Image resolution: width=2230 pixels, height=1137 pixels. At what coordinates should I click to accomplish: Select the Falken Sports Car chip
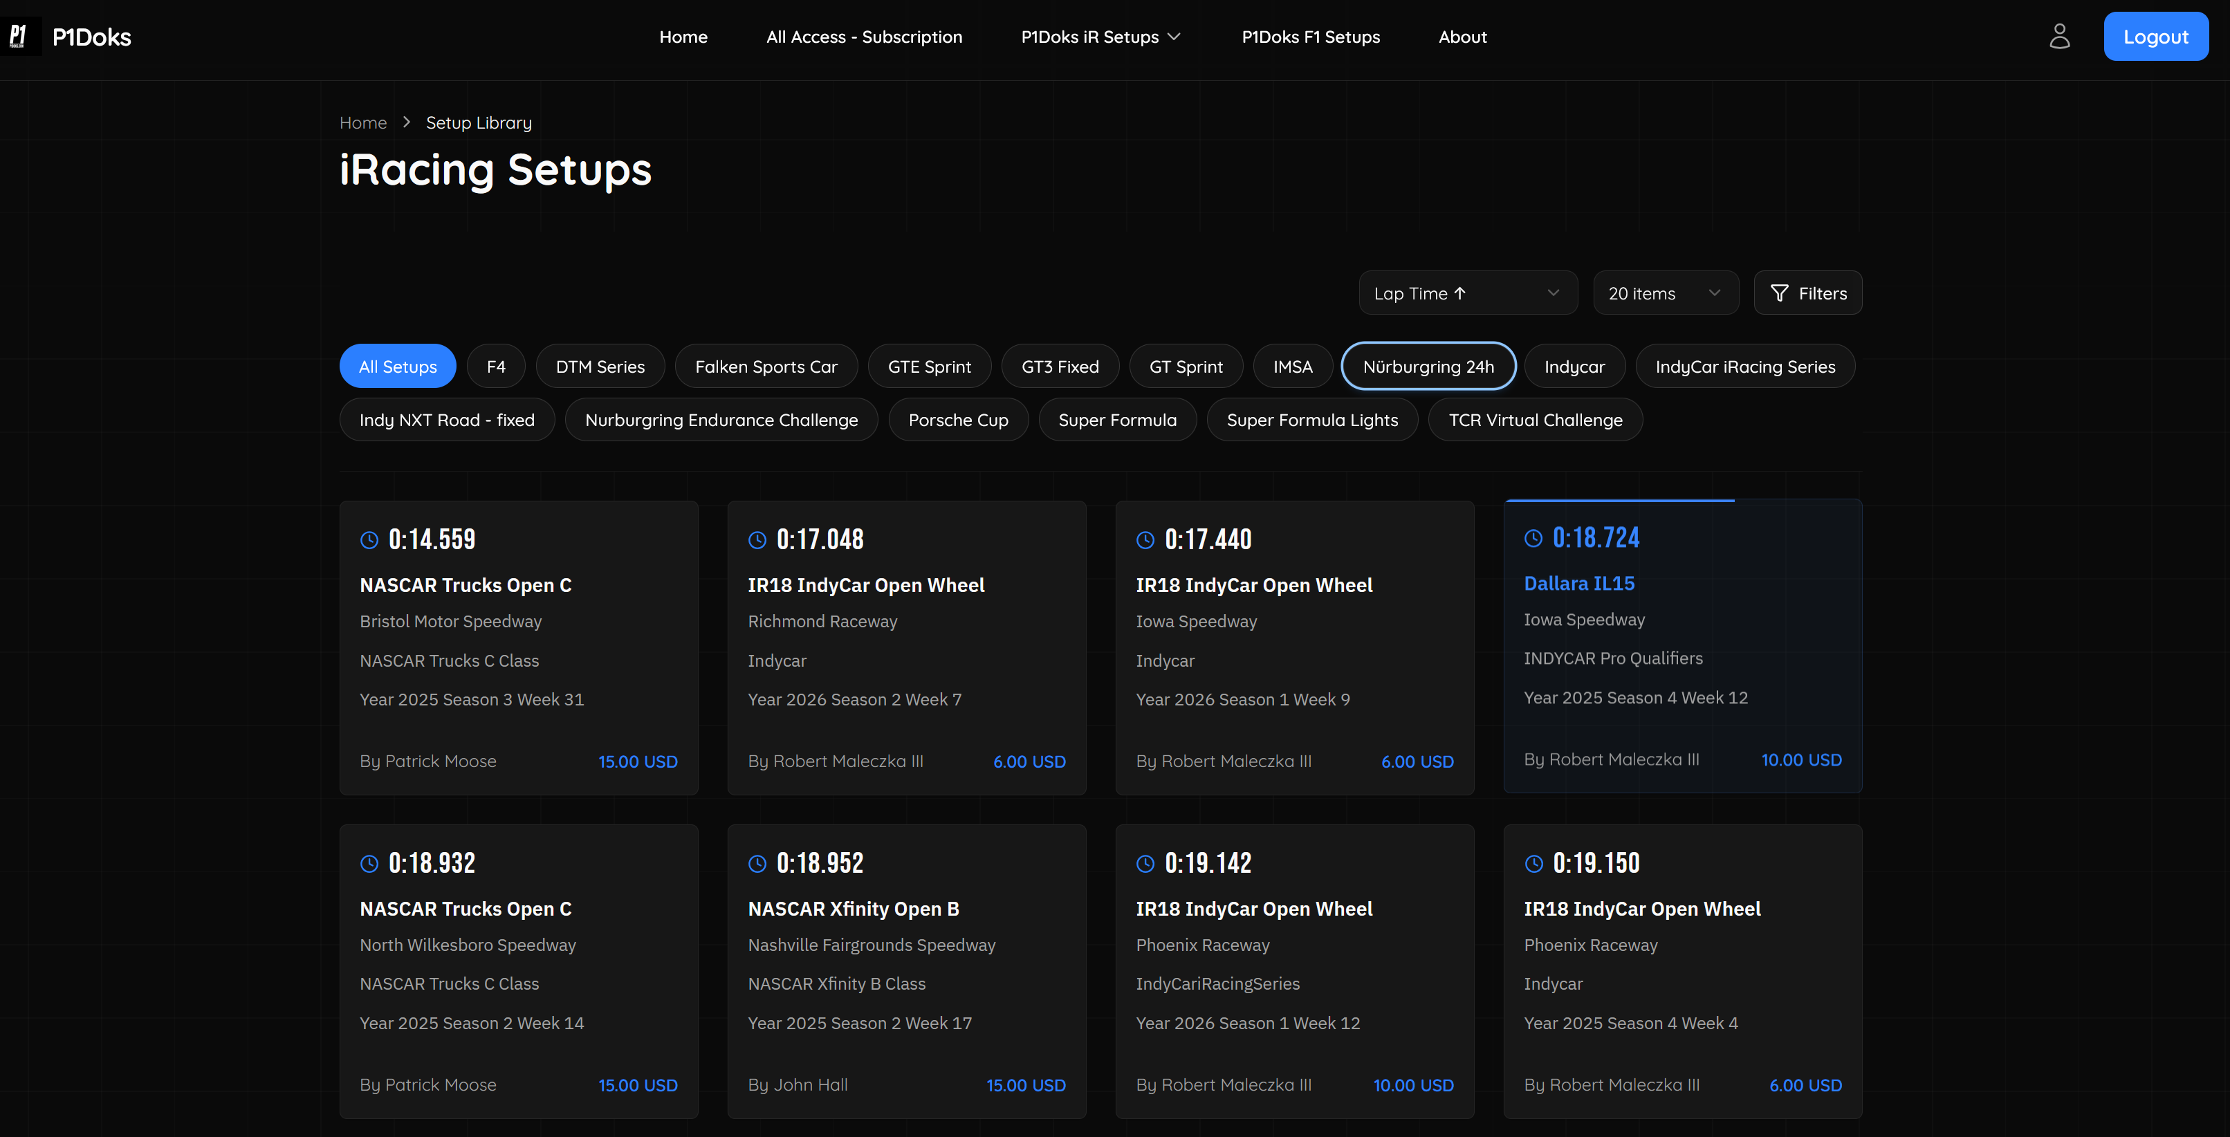coord(766,367)
